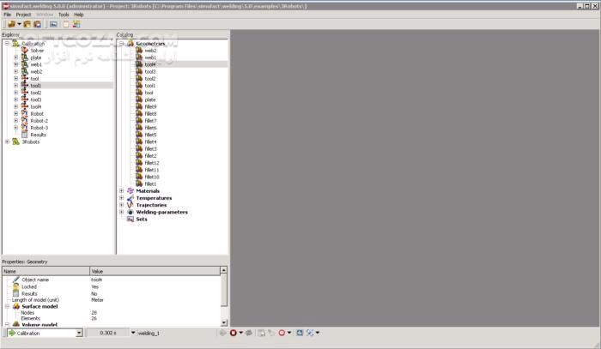Open the Project menu
Screen dimensions: 601x349
click(x=23, y=15)
